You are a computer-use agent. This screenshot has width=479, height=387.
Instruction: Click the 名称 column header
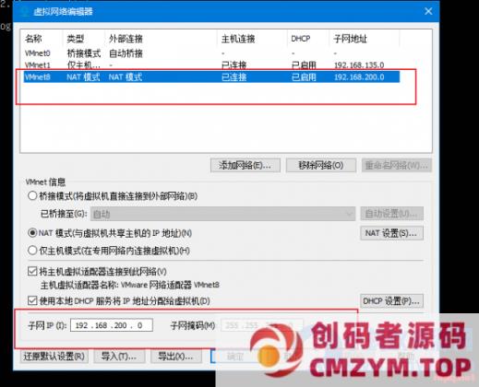click(33, 39)
